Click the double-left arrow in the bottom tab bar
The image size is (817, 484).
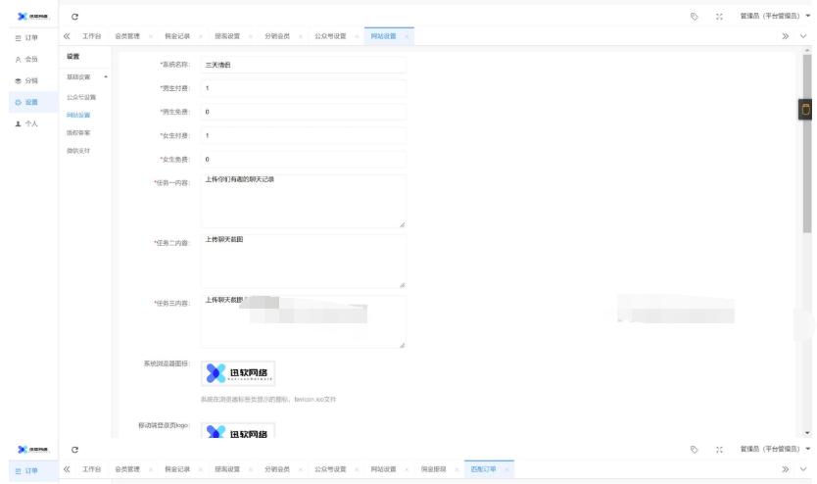click(x=67, y=469)
